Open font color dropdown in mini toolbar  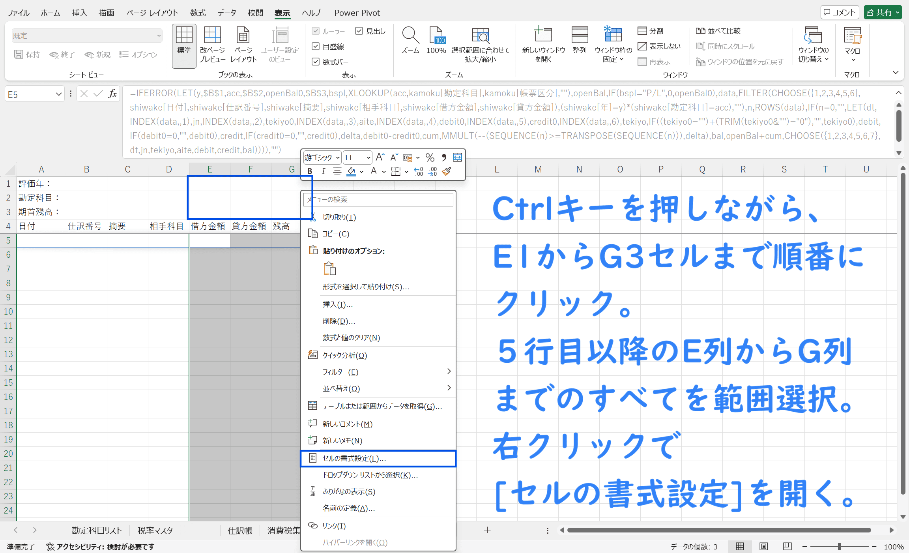[x=384, y=172]
